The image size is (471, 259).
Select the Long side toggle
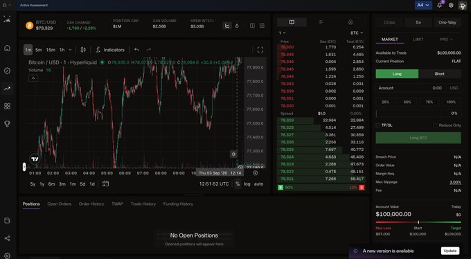[x=397, y=73]
